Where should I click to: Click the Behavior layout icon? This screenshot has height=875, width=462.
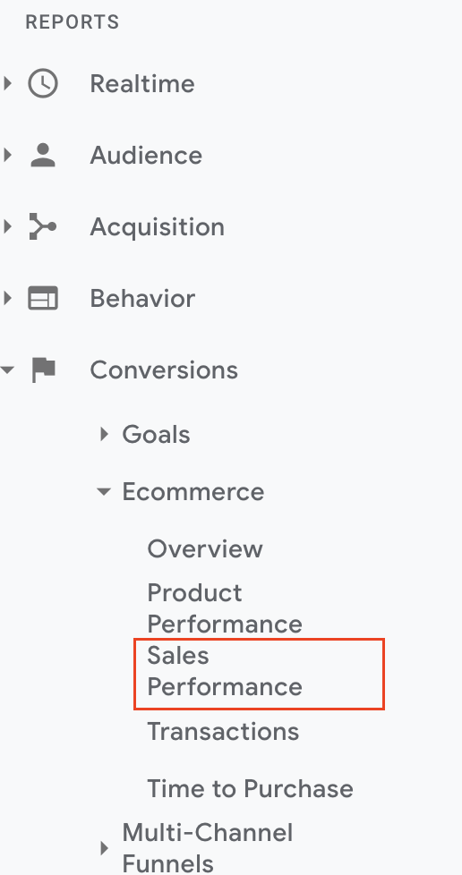point(43,298)
